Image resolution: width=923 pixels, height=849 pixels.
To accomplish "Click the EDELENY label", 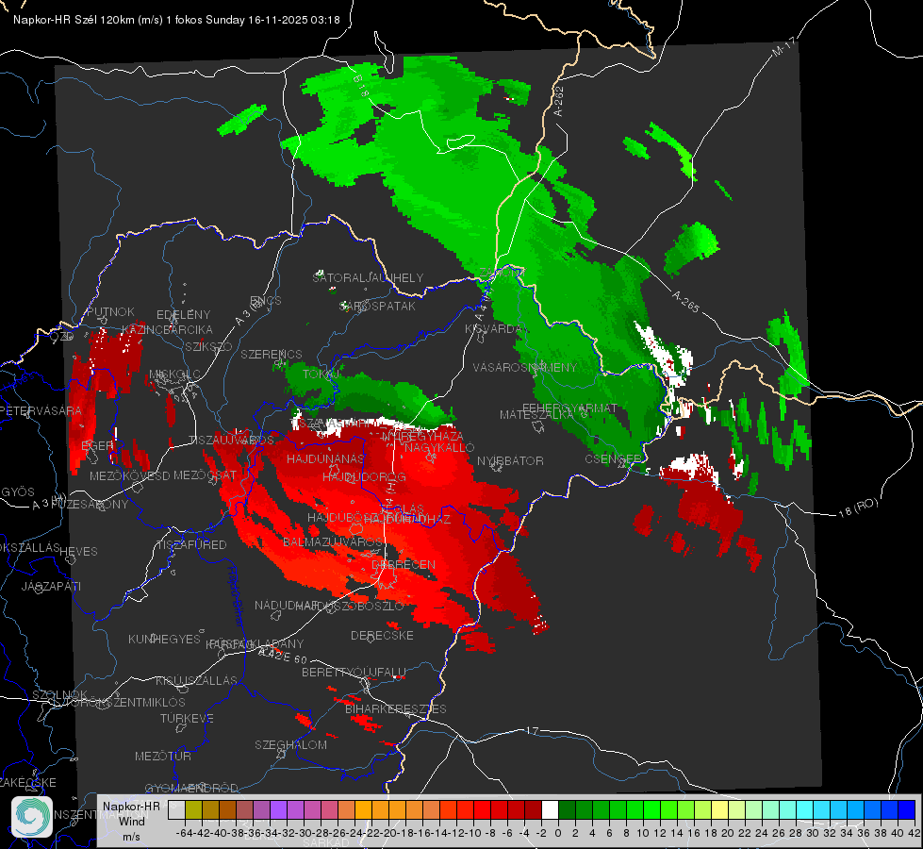I will click(183, 315).
